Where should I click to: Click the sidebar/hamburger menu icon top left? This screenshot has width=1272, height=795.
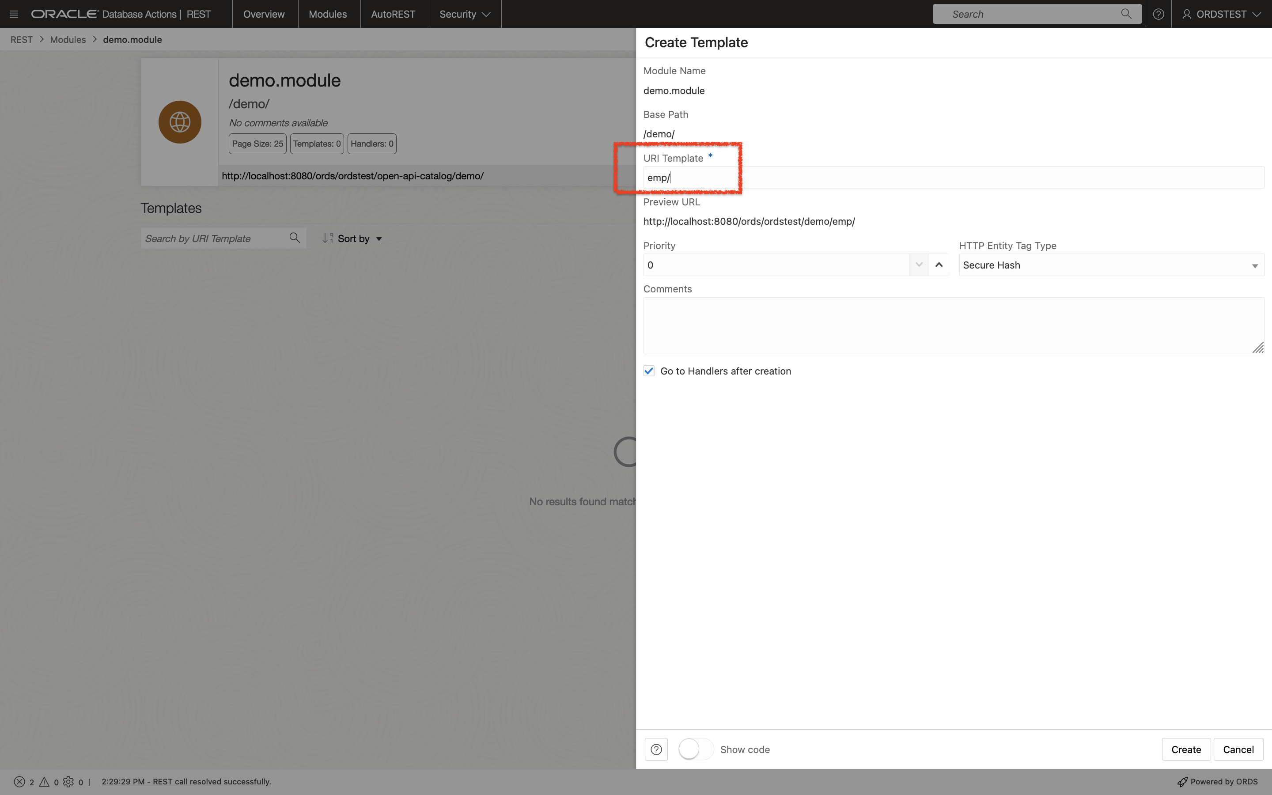click(14, 14)
